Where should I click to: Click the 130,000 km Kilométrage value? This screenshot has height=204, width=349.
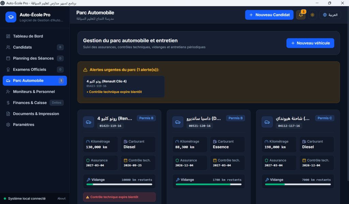(96, 147)
